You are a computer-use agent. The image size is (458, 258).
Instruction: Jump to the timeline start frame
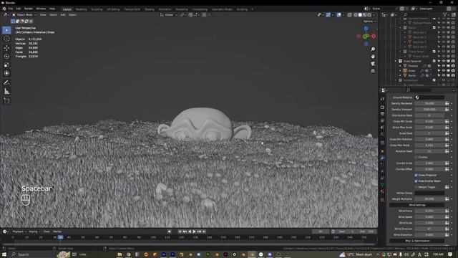pos(180,231)
